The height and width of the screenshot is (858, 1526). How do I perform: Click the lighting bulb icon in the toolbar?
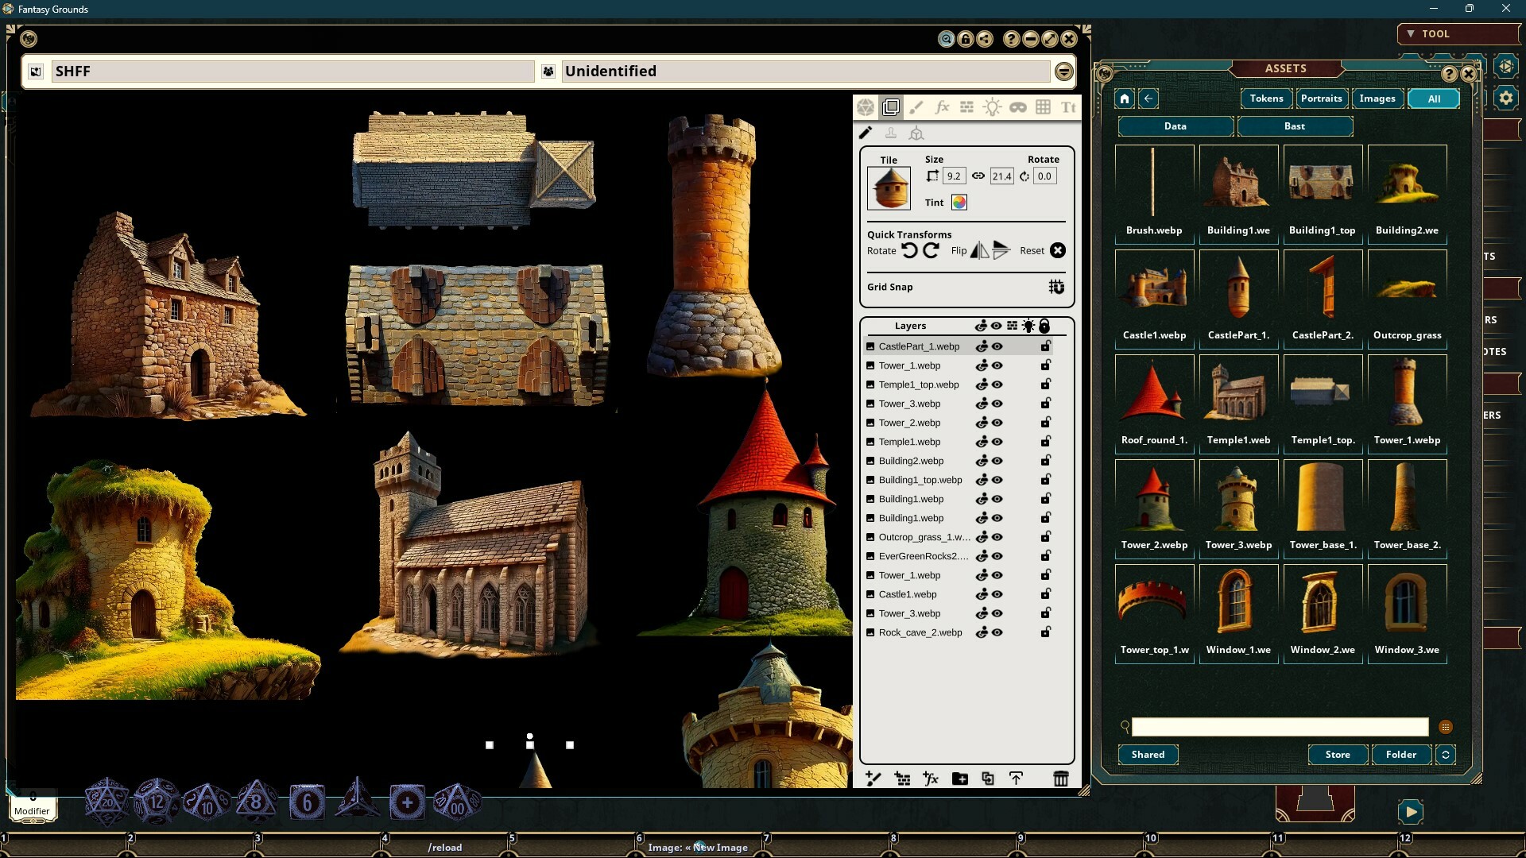pos(991,107)
